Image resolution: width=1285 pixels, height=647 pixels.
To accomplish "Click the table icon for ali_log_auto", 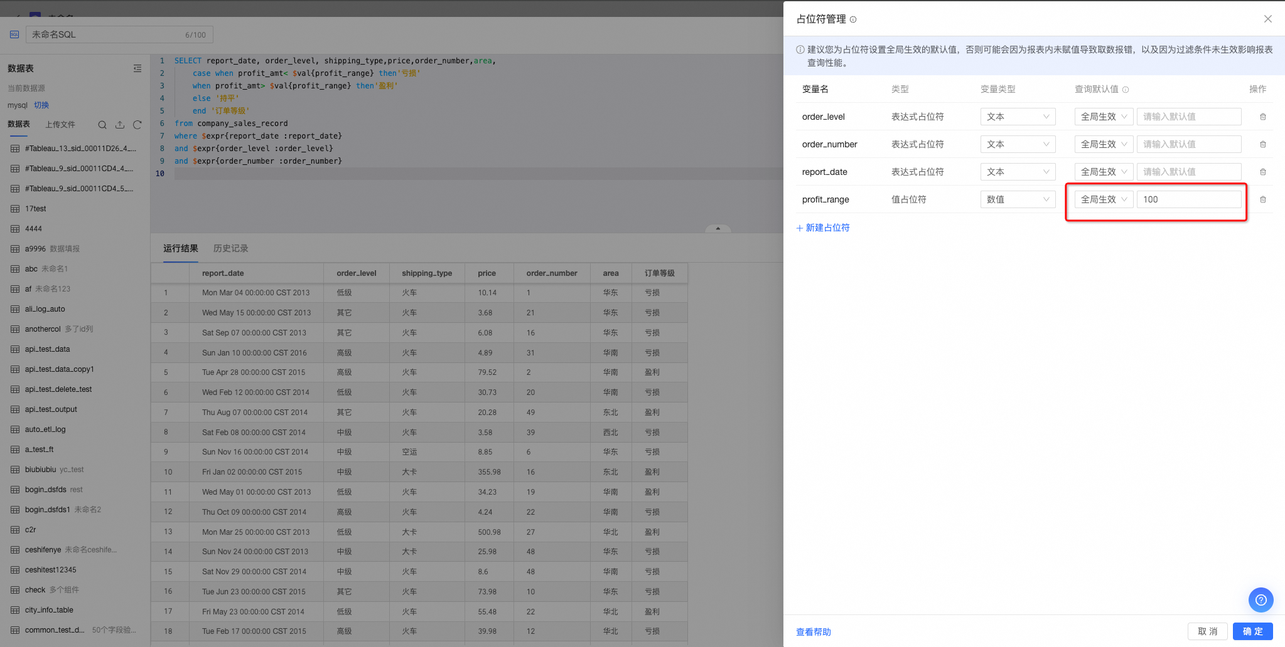I will coord(15,309).
